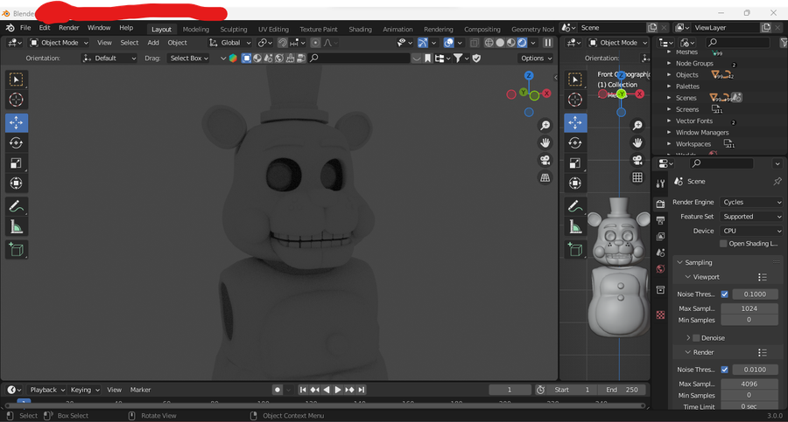Screen dimensions: 788x422
Task: Switch to the Modeling workspace tab
Action: (196, 29)
